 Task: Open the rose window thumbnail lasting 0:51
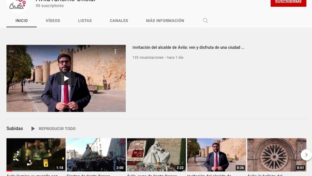pos(276,155)
